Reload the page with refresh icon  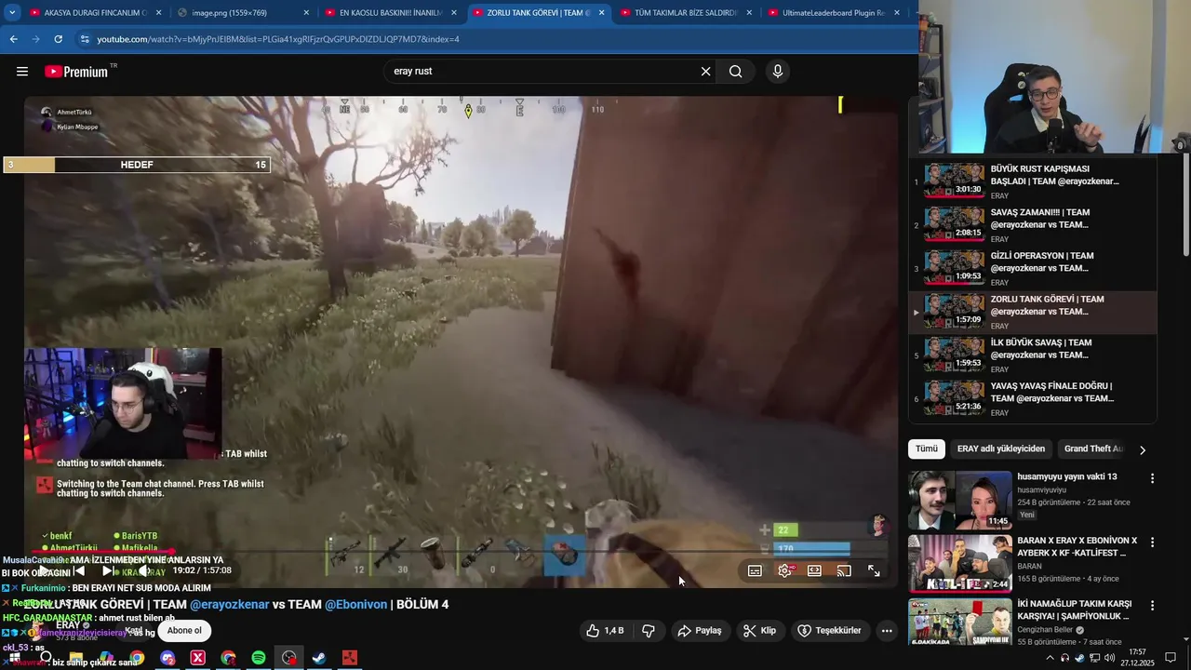[58, 39]
